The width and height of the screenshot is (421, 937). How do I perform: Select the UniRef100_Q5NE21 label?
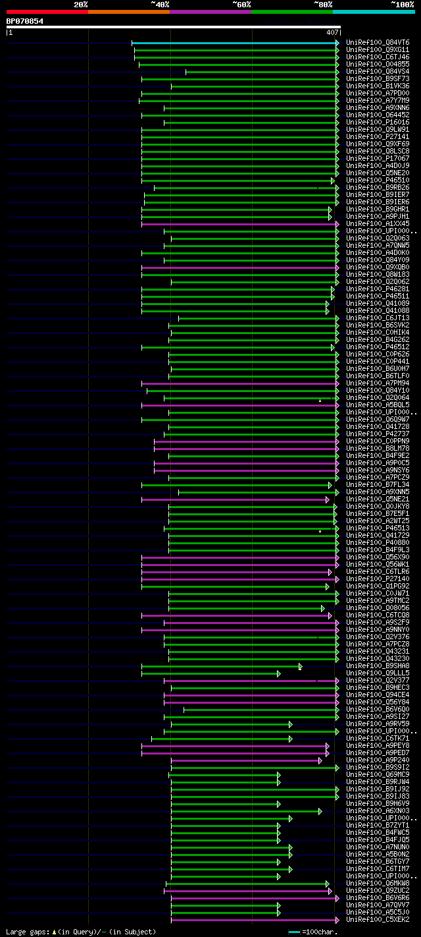pos(377,499)
